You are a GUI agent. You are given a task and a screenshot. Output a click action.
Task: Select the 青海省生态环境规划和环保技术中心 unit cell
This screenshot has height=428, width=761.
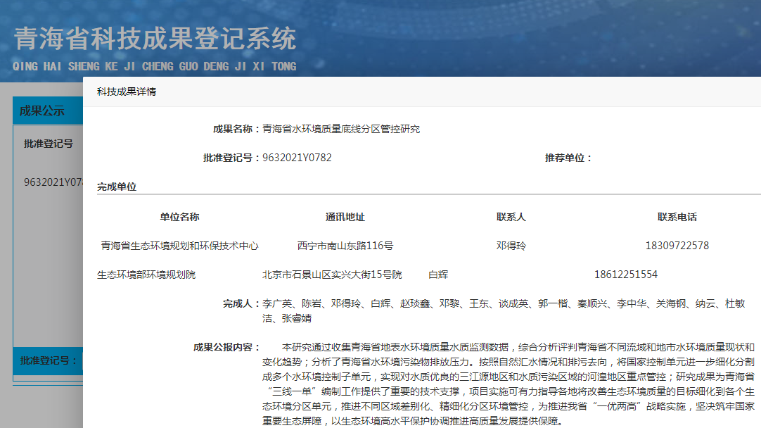tap(179, 246)
